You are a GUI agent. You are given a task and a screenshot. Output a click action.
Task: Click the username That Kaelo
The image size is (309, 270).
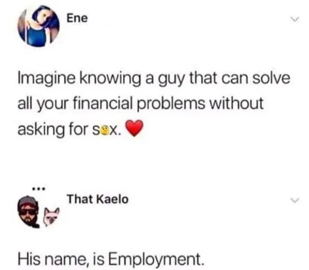pyautogui.click(x=97, y=199)
